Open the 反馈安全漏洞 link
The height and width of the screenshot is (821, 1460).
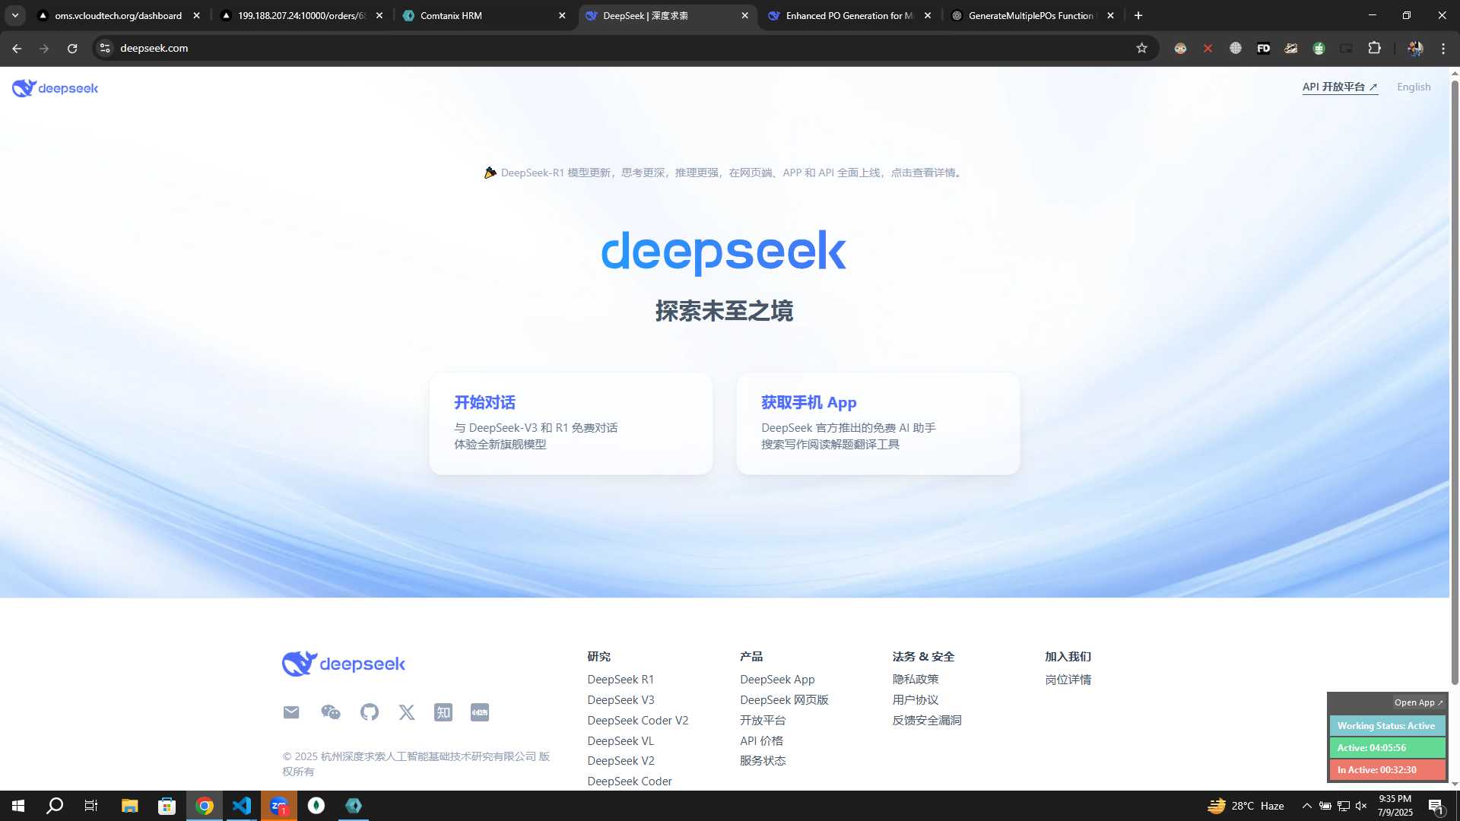927,721
